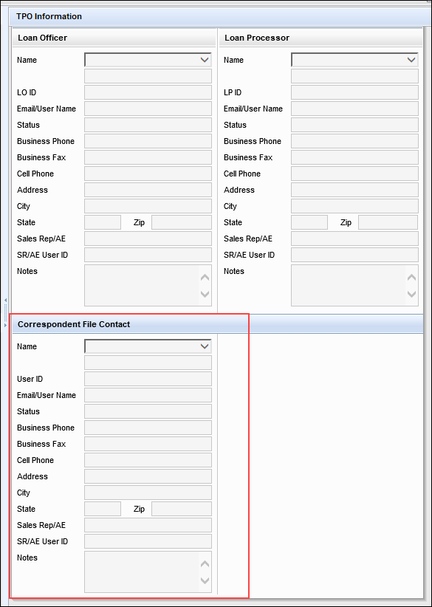Click Loan Processor Business Phone field

coord(354,141)
